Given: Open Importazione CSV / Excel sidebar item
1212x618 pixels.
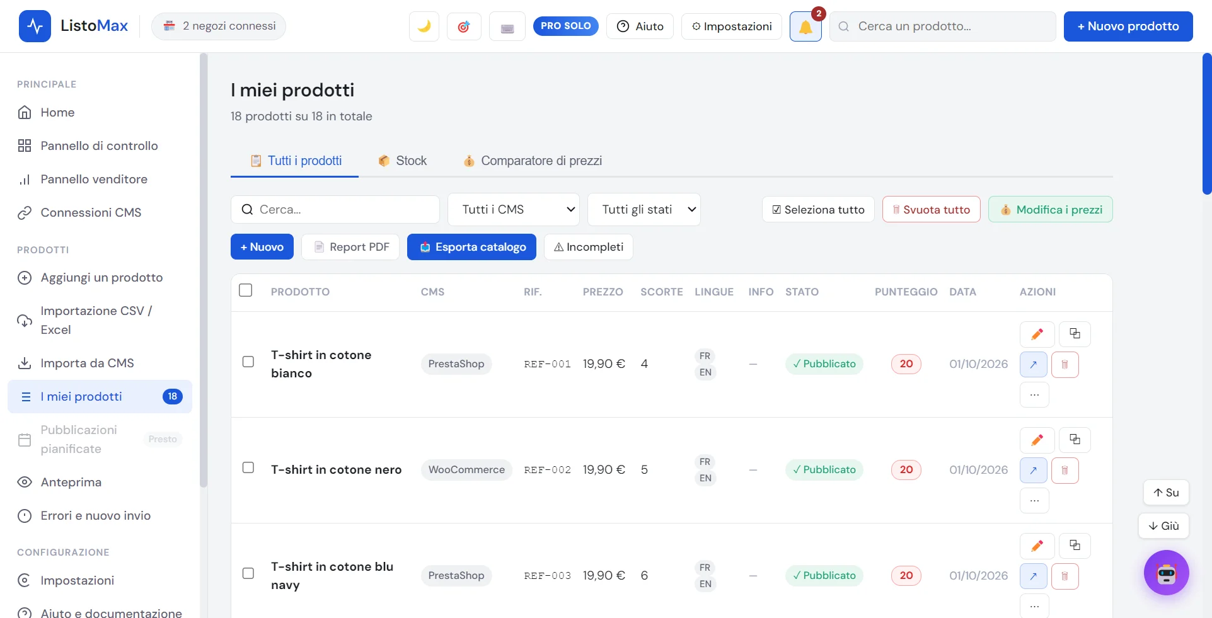Looking at the screenshot, I should point(100,320).
